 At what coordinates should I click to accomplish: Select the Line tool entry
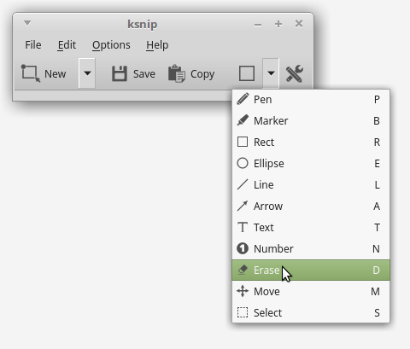[311, 185]
